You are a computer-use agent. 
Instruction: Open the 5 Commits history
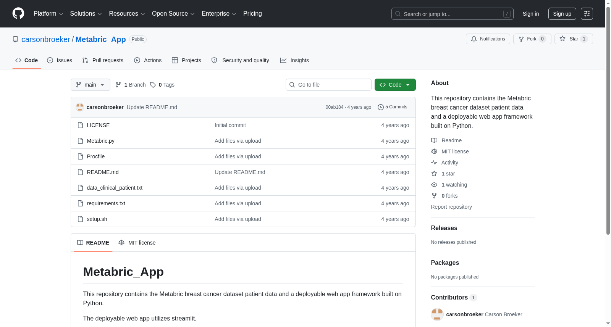392,107
